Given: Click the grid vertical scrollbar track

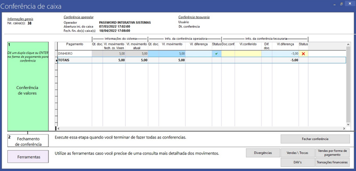Looking at the screenshot, I should [x=348, y=84].
